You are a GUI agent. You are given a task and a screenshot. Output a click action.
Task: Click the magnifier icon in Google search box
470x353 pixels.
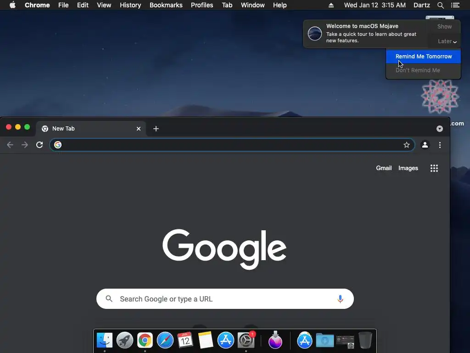pos(109,299)
